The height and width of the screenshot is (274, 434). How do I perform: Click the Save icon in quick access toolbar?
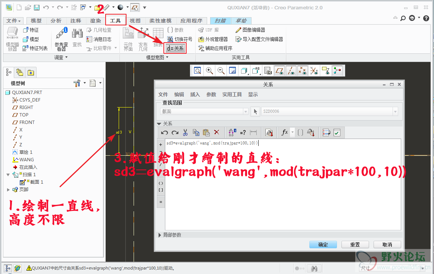[x=37, y=7]
